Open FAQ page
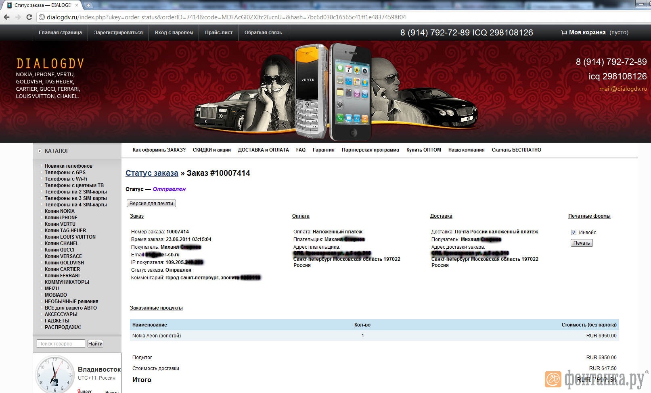The width and height of the screenshot is (651, 393). 301,150
